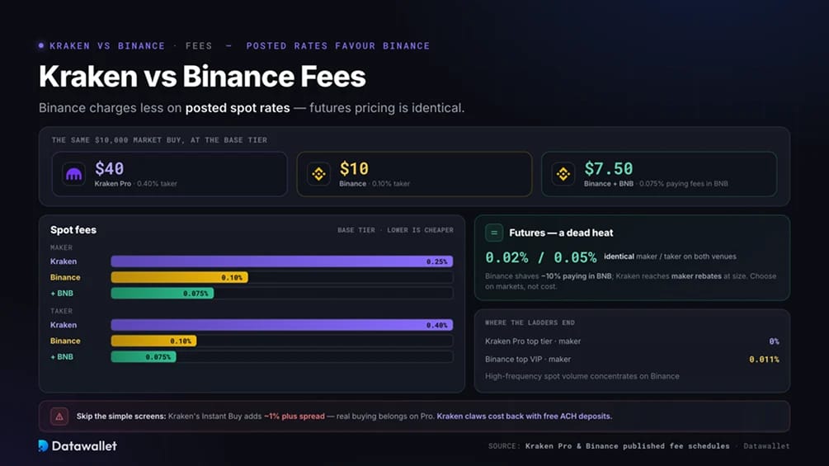Screen dimensions: 829x466
Task: Click the Binance logo beside $7.50
Action: click(x=563, y=174)
